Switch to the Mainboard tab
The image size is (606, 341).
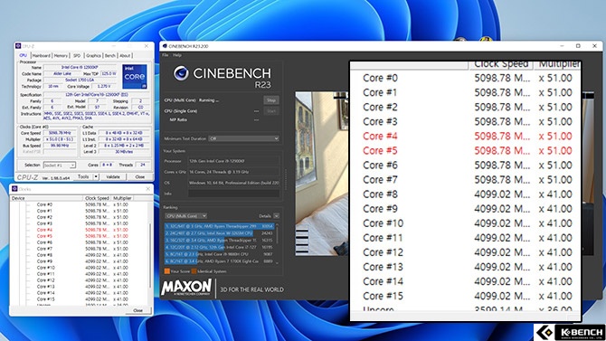tap(41, 56)
